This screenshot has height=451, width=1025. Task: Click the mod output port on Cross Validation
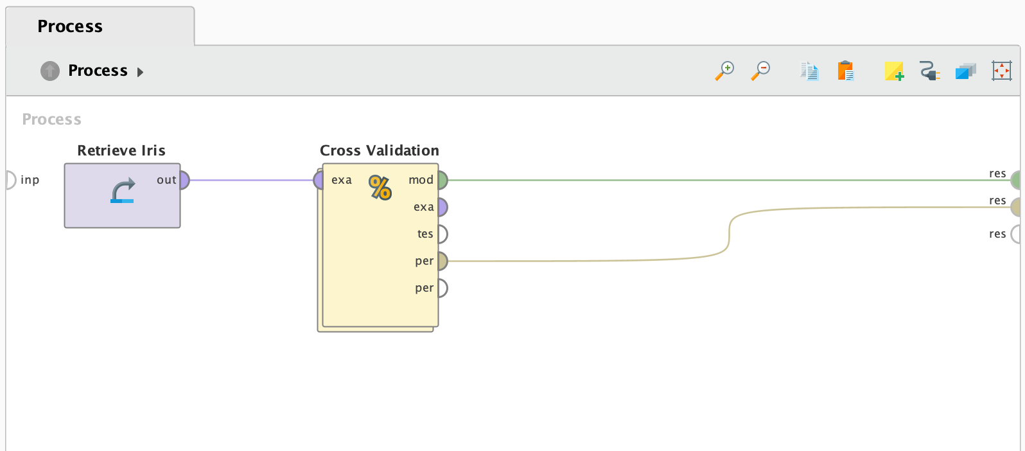click(x=442, y=180)
